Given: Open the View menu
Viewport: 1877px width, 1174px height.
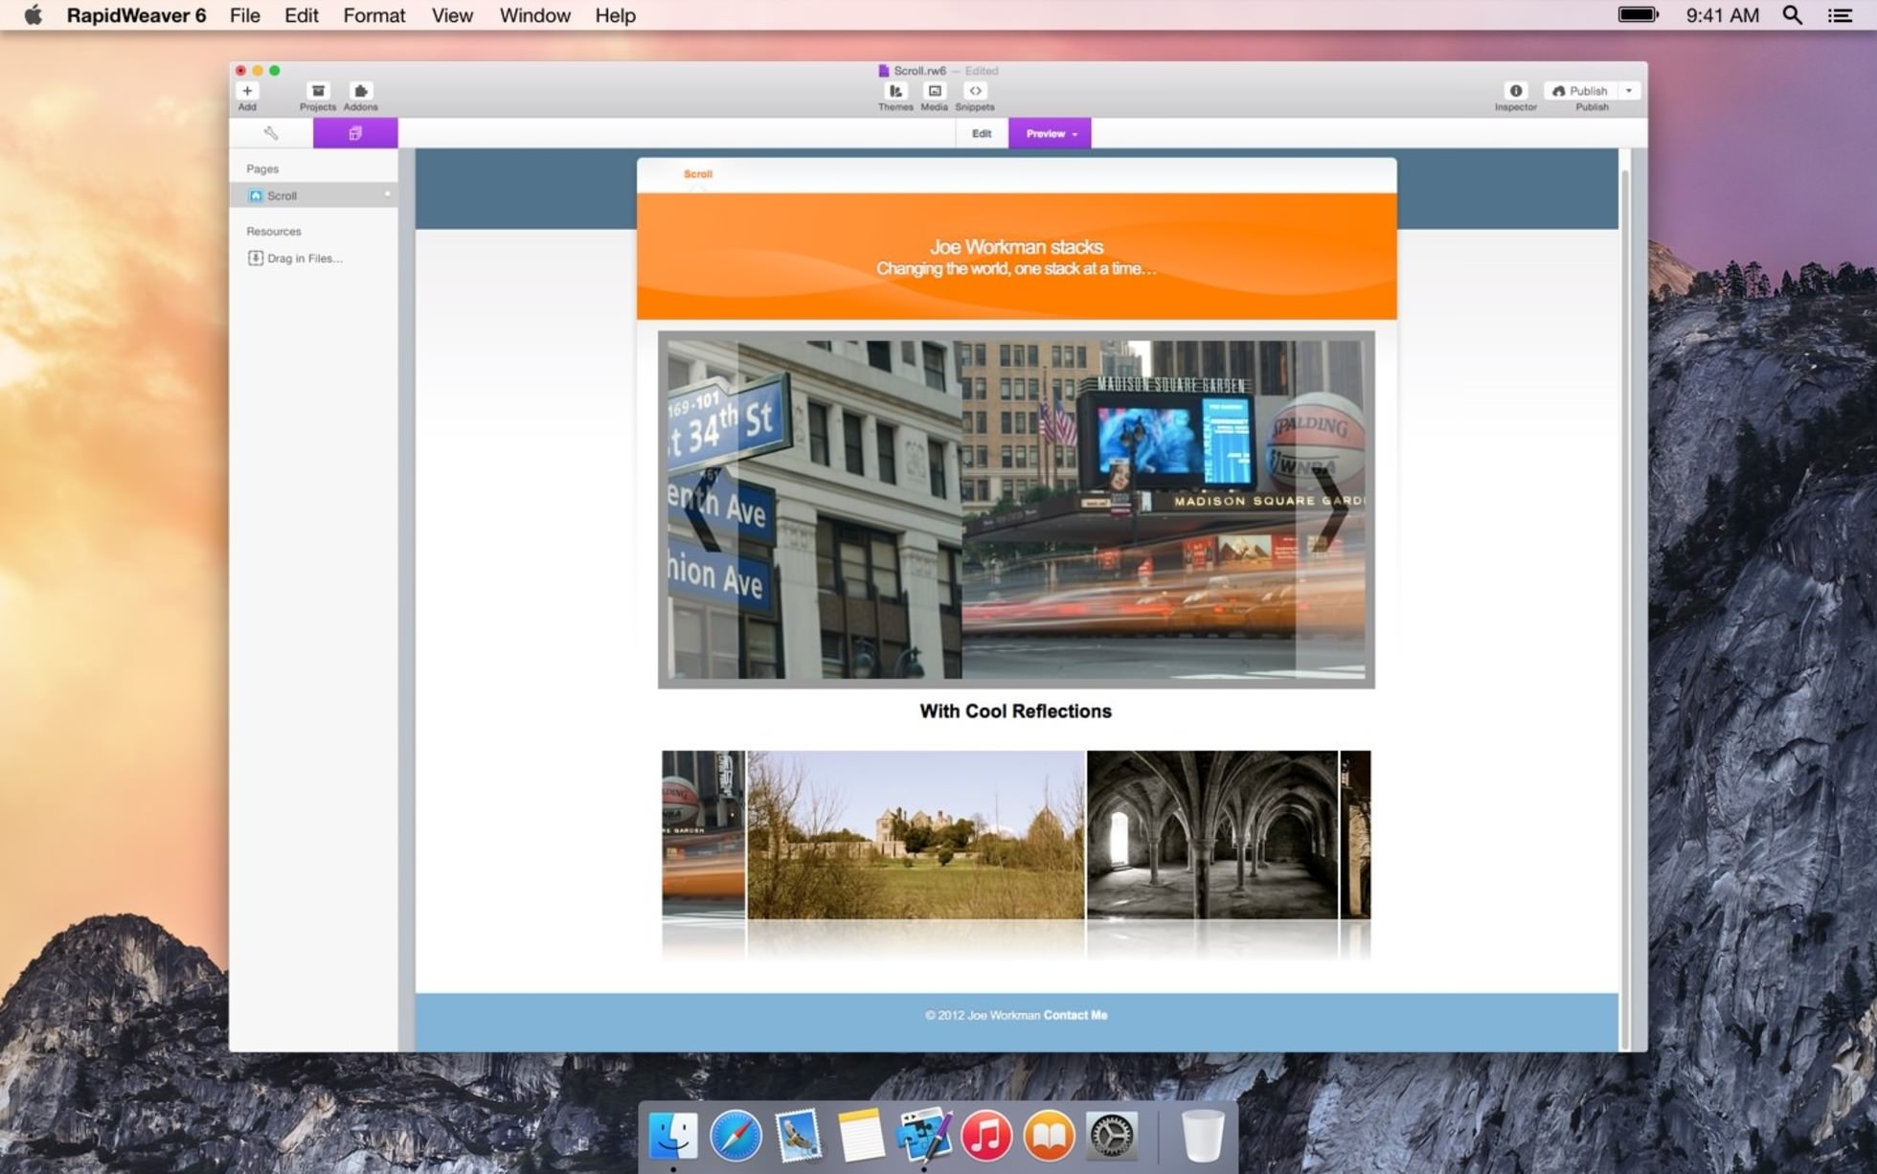Looking at the screenshot, I should click(452, 15).
